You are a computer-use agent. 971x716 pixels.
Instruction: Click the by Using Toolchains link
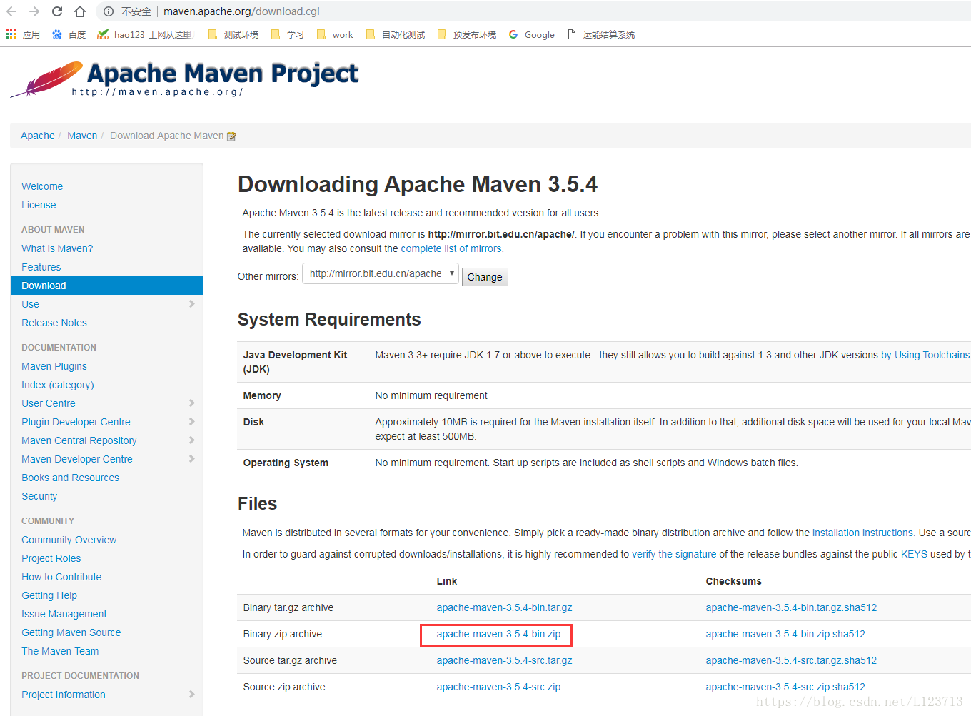click(x=925, y=355)
